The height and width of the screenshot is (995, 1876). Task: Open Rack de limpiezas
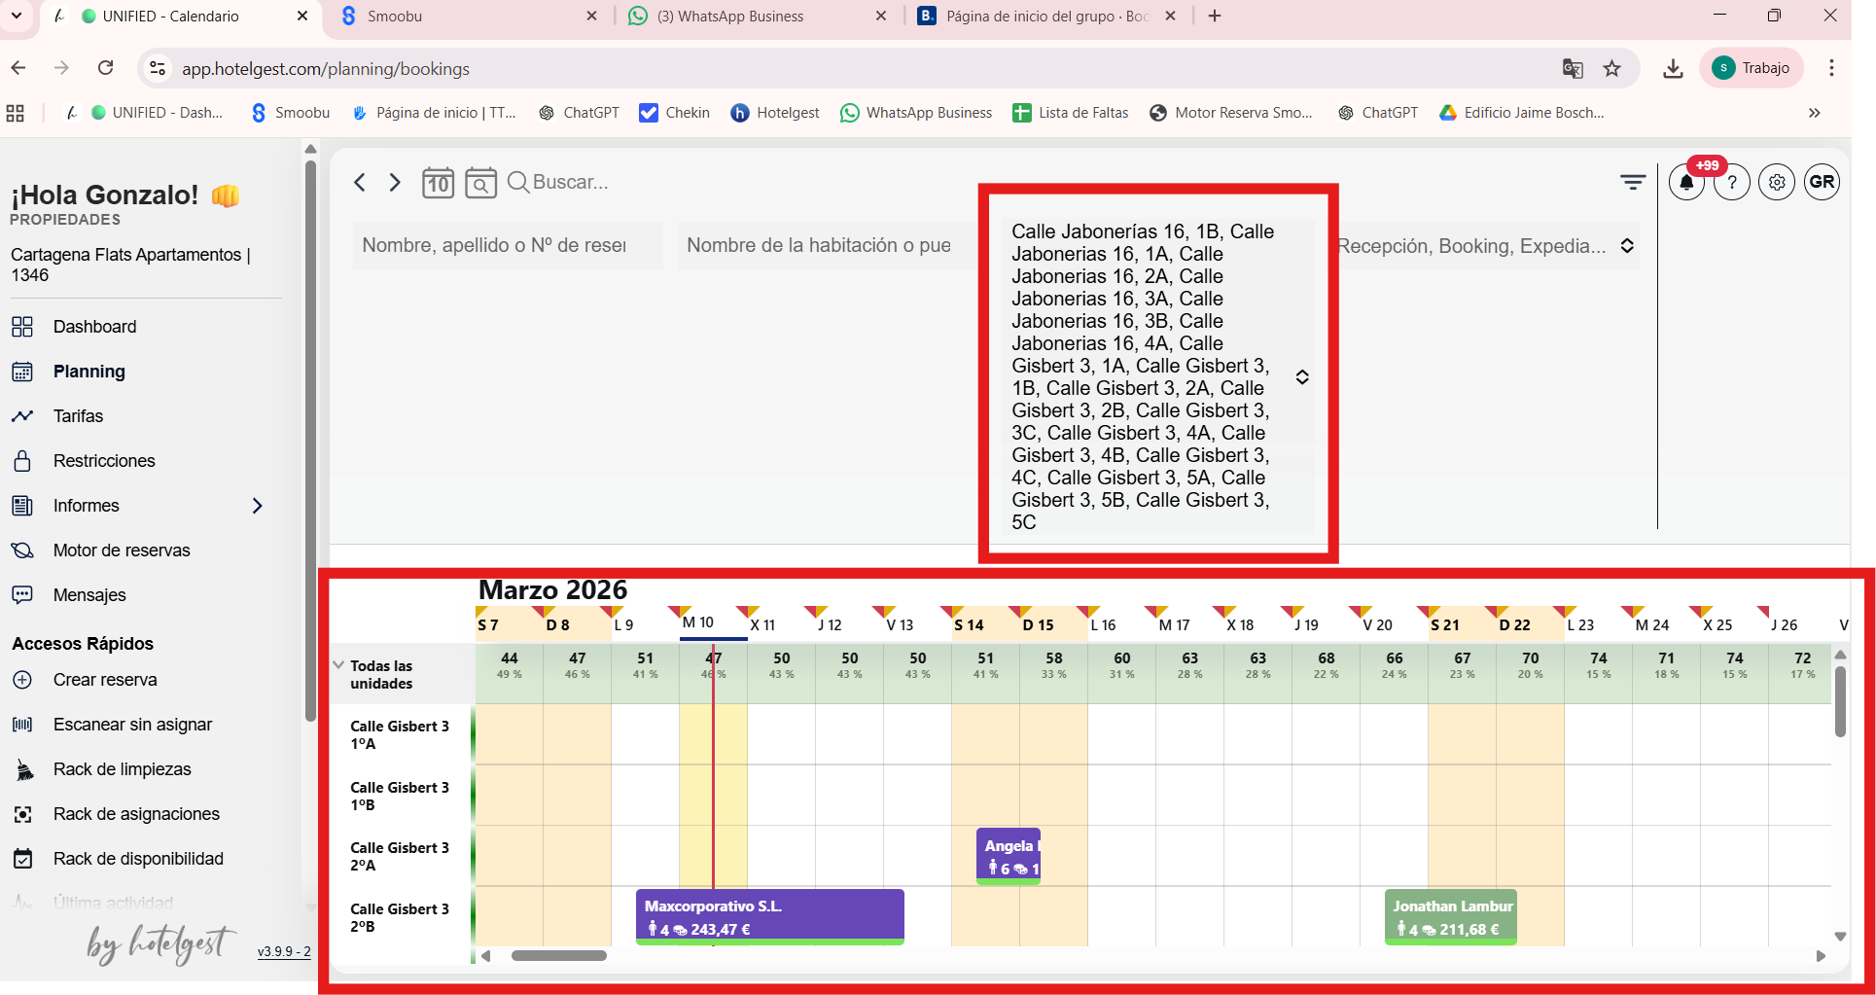[x=122, y=769]
